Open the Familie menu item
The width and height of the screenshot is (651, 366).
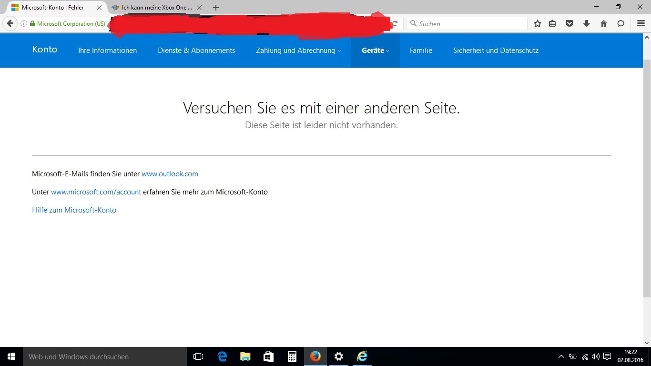[421, 51]
